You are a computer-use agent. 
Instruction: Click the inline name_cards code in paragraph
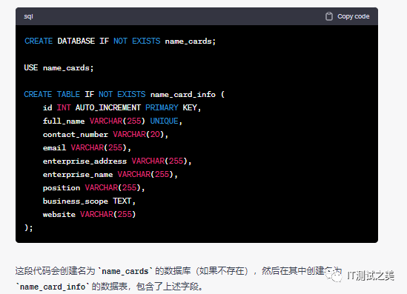[x=125, y=271]
